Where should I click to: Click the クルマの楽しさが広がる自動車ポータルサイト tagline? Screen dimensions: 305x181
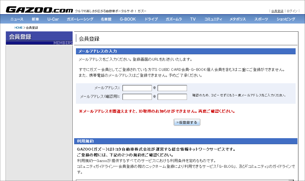click(x=110, y=11)
